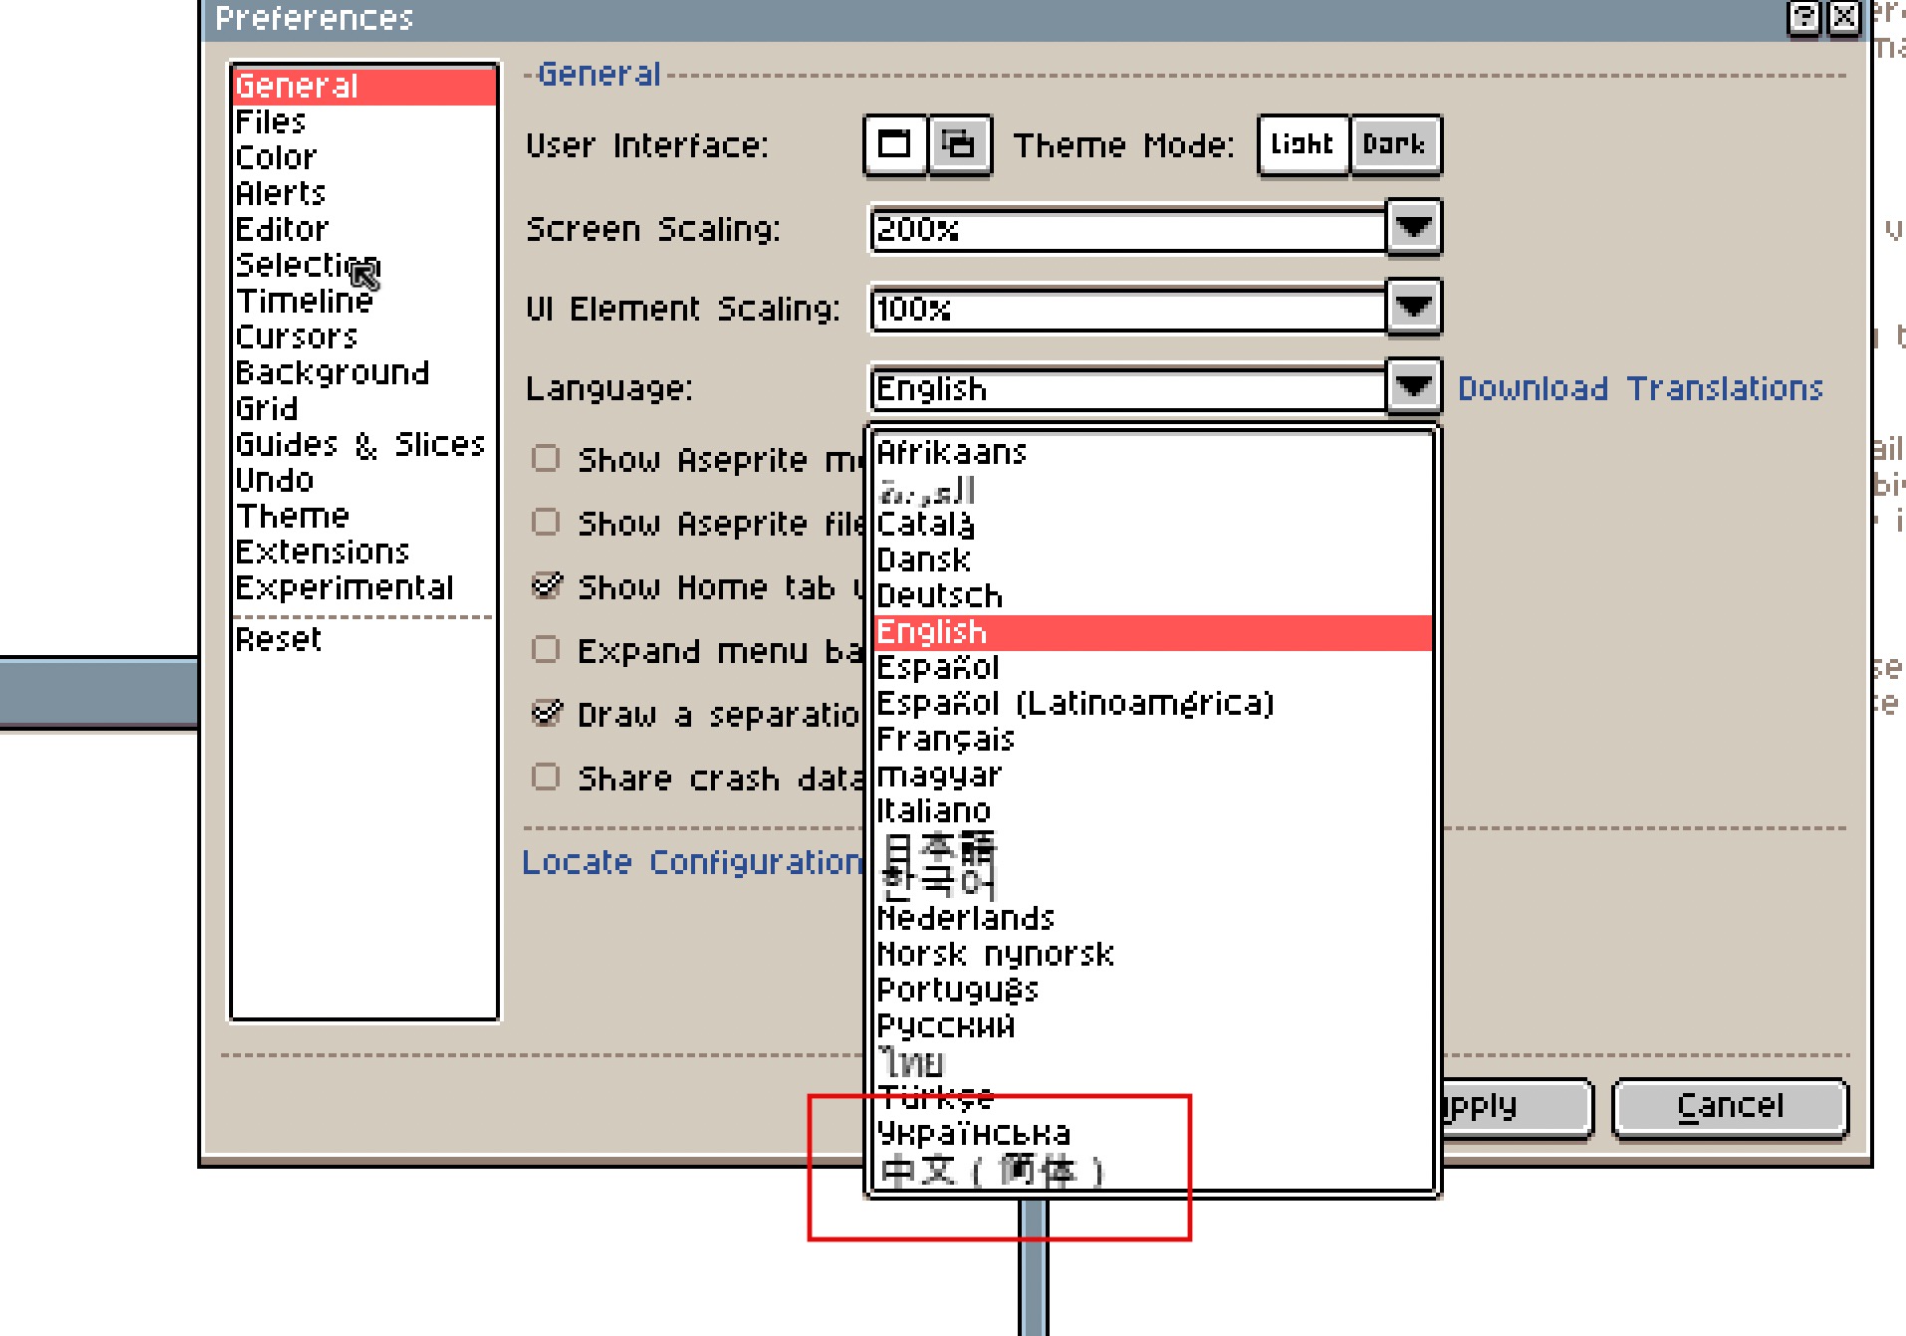Click the Screen Scaling 200% field
Viewport: 1906px width, 1336px height.
1127,230
